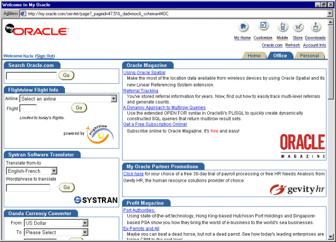Click the Systran Software Translator header
The height and width of the screenshot is (242, 336).
pos(41,155)
